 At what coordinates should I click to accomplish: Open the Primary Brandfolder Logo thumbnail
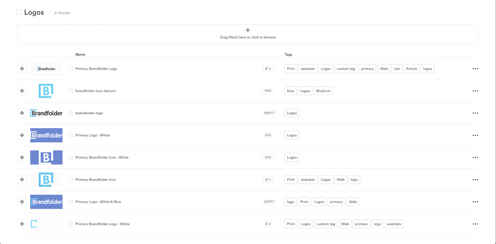click(46, 69)
